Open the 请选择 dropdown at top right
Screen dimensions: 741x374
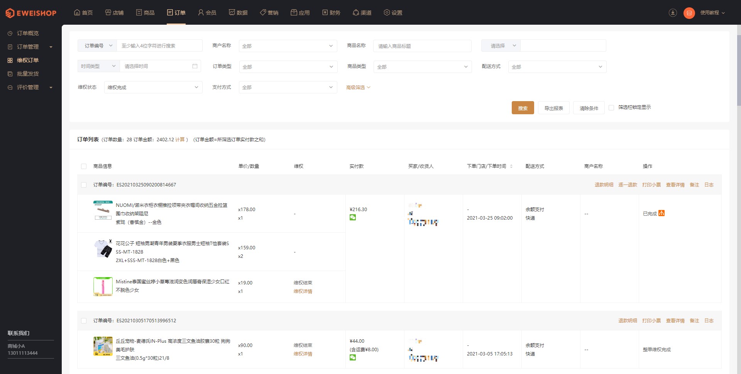click(501, 46)
